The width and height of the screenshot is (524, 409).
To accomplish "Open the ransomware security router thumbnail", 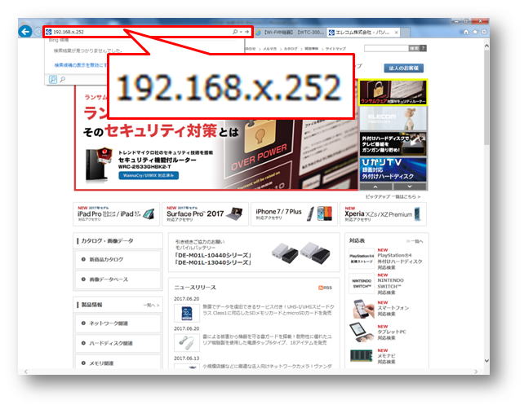I will pyautogui.click(x=393, y=92).
